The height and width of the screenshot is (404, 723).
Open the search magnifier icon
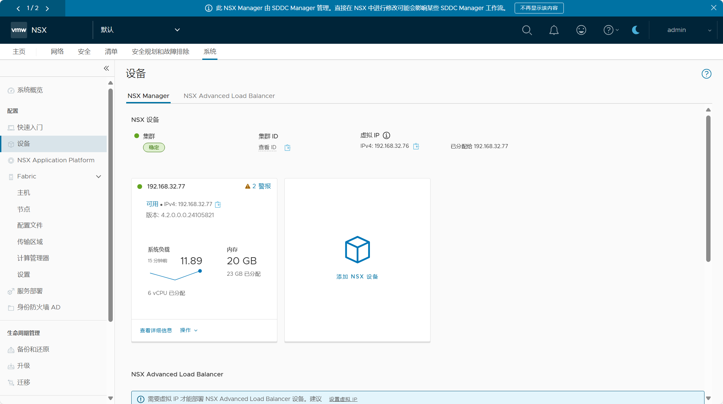(527, 30)
